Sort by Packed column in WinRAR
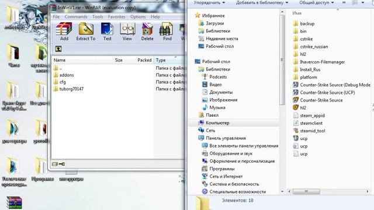This screenshot has height=210, width=374. click(144, 60)
